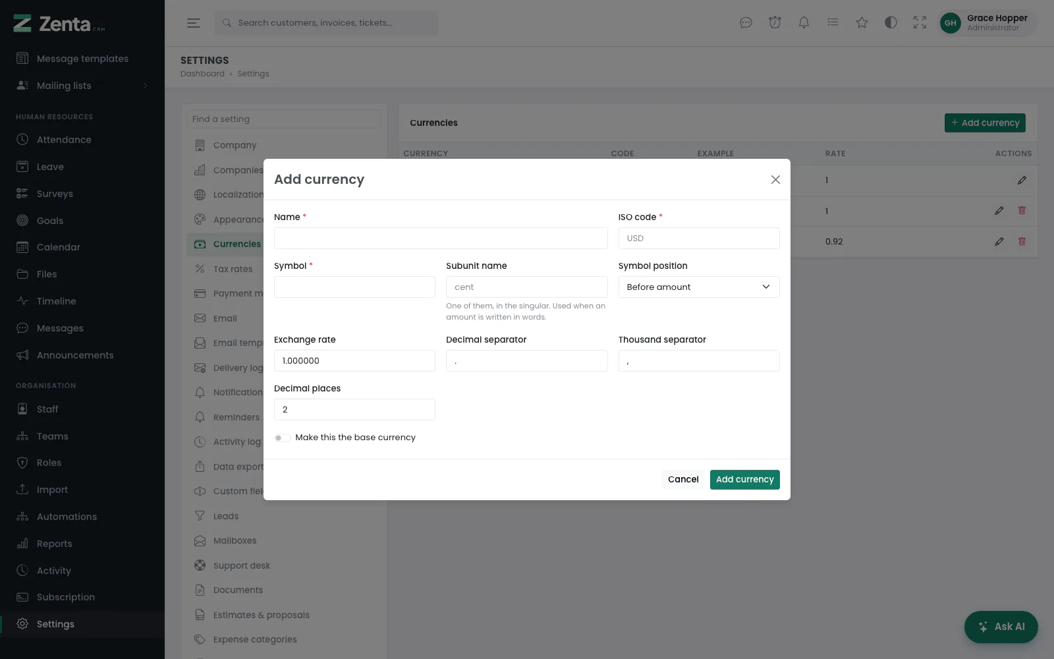
Task: Click the Exchange rate field
Action: point(354,360)
